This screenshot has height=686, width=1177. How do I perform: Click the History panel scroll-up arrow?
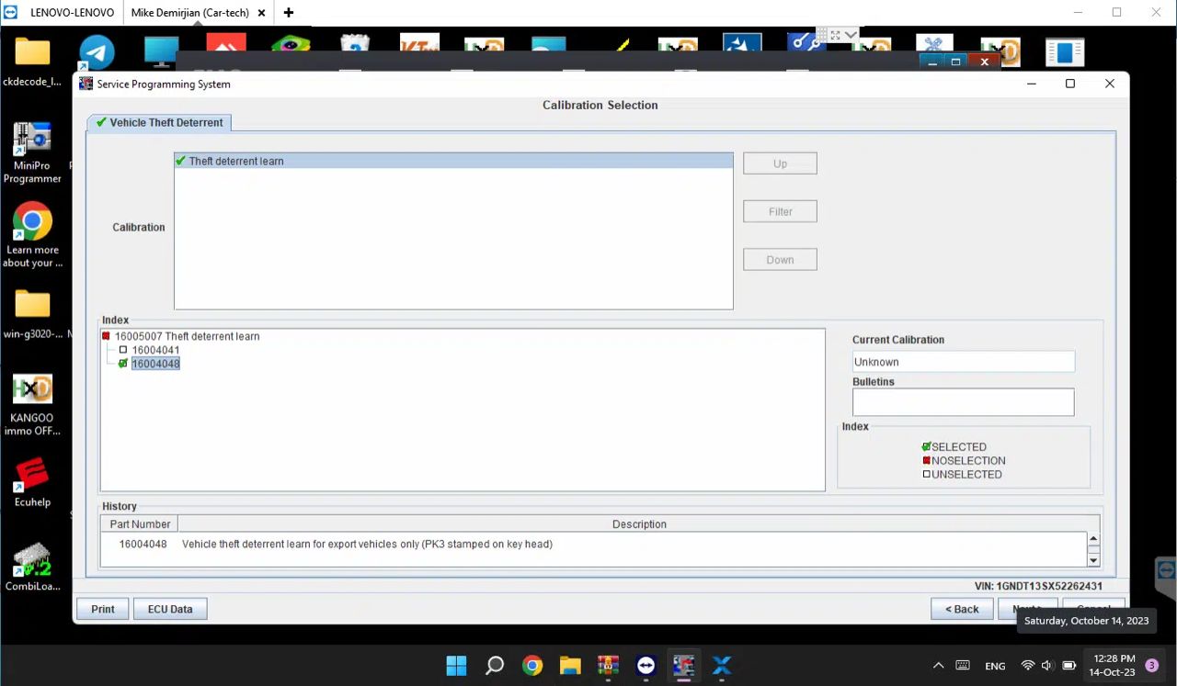1093,538
